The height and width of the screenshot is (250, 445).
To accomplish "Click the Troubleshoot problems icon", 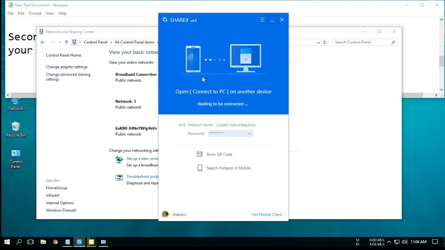I will point(119,178).
